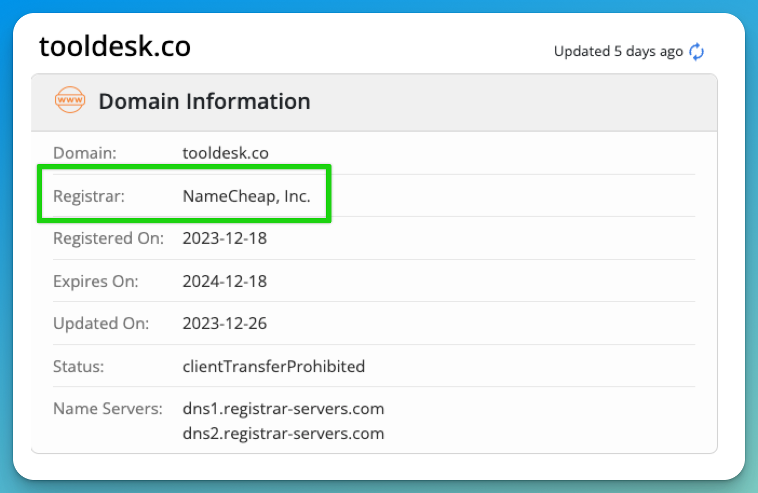Select the Domain Information section header icon
The image size is (758, 493).
click(70, 100)
